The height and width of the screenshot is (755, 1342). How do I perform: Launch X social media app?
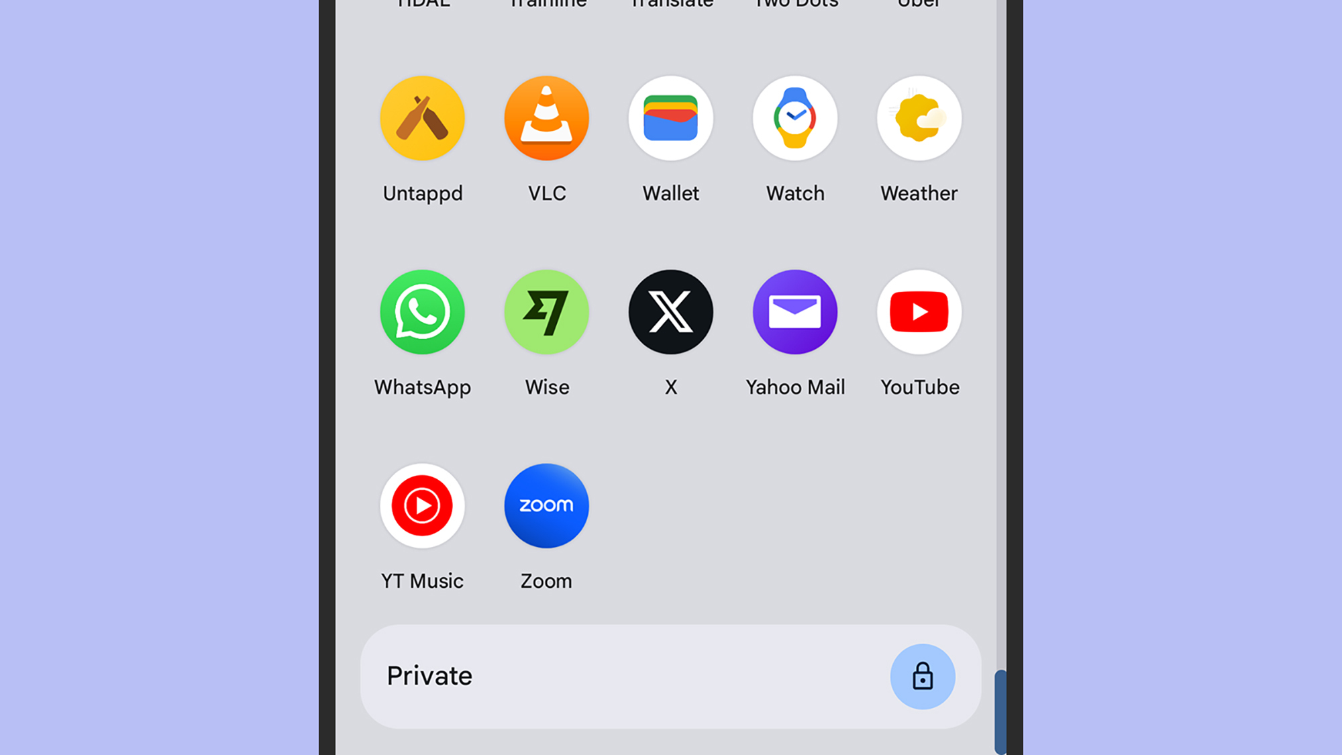coord(671,311)
